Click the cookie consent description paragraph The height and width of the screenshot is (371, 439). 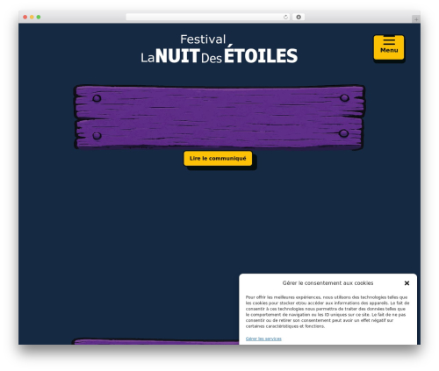pos(327,311)
